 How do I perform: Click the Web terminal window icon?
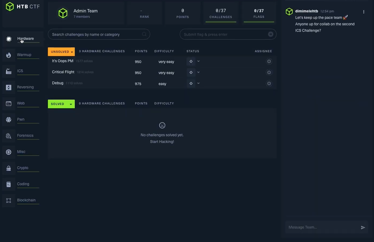(9, 104)
